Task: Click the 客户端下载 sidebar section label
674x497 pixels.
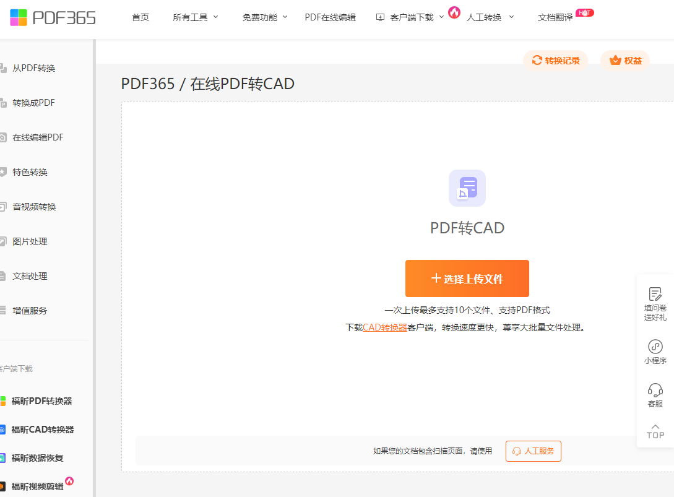Action: (x=16, y=368)
